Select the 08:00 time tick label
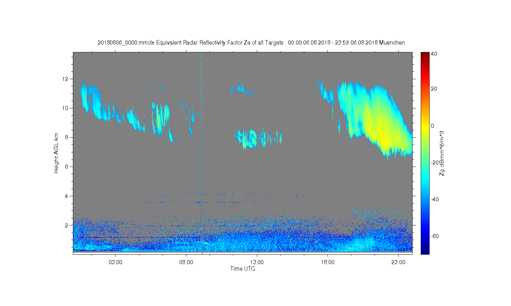Viewport: 511px width, 306px height. pyautogui.click(x=186, y=262)
